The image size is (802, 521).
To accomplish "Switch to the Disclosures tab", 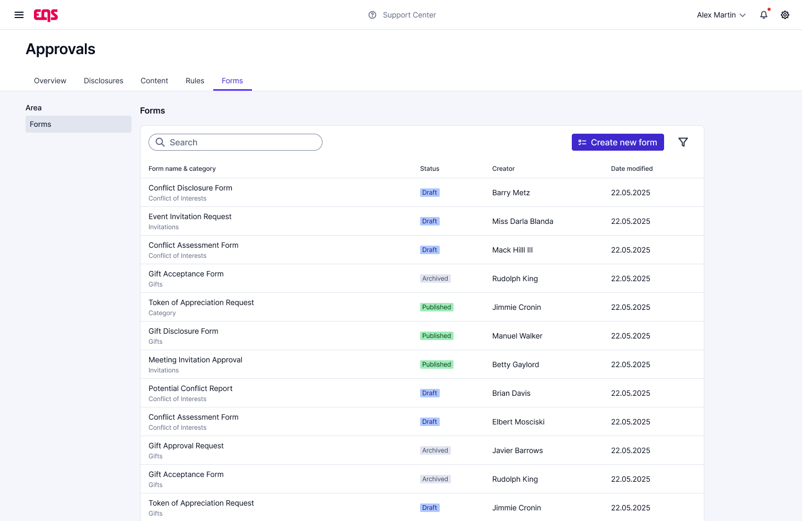I will click(x=103, y=81).
